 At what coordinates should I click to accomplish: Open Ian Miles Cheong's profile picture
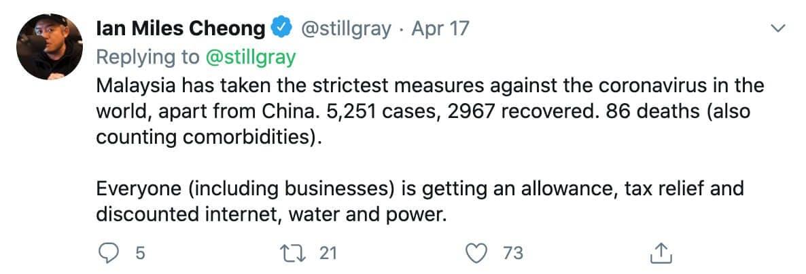(x=50, y=47)
